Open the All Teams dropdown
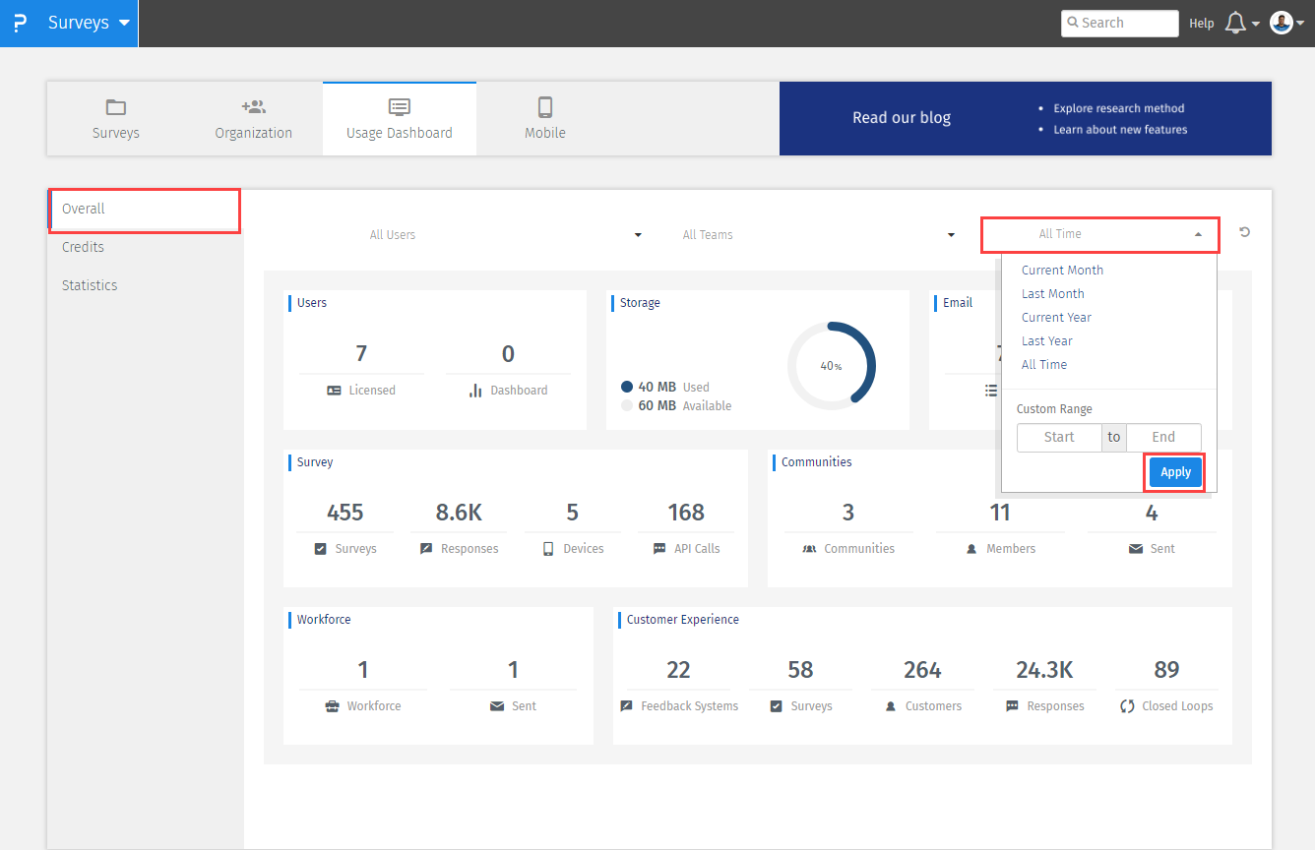Image resolution: width=1315 pixels, height=850 pixels. pyautogui.click(x=817, y=235)
